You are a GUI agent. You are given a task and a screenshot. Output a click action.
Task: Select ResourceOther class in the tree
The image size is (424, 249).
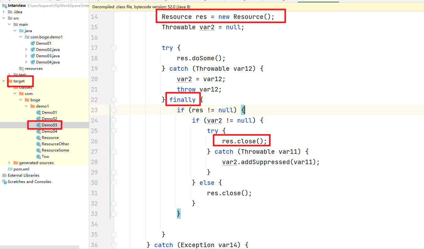point(55,144)
